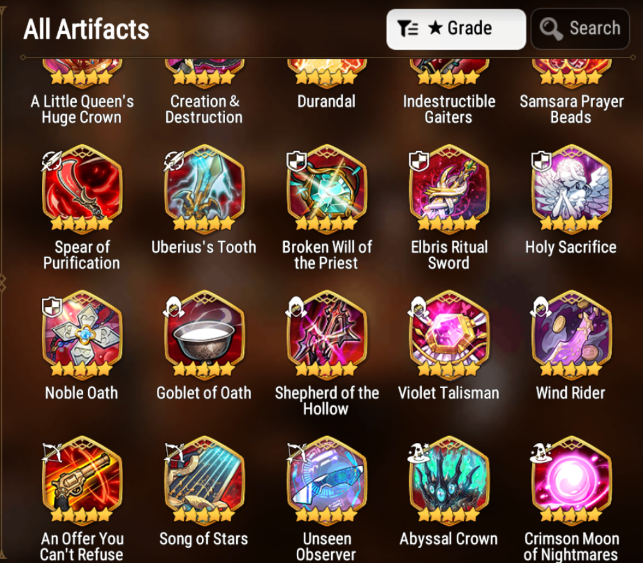Click the Search artifacts button
This screenshot has width=643, height=563.
(x=581, y=29)
